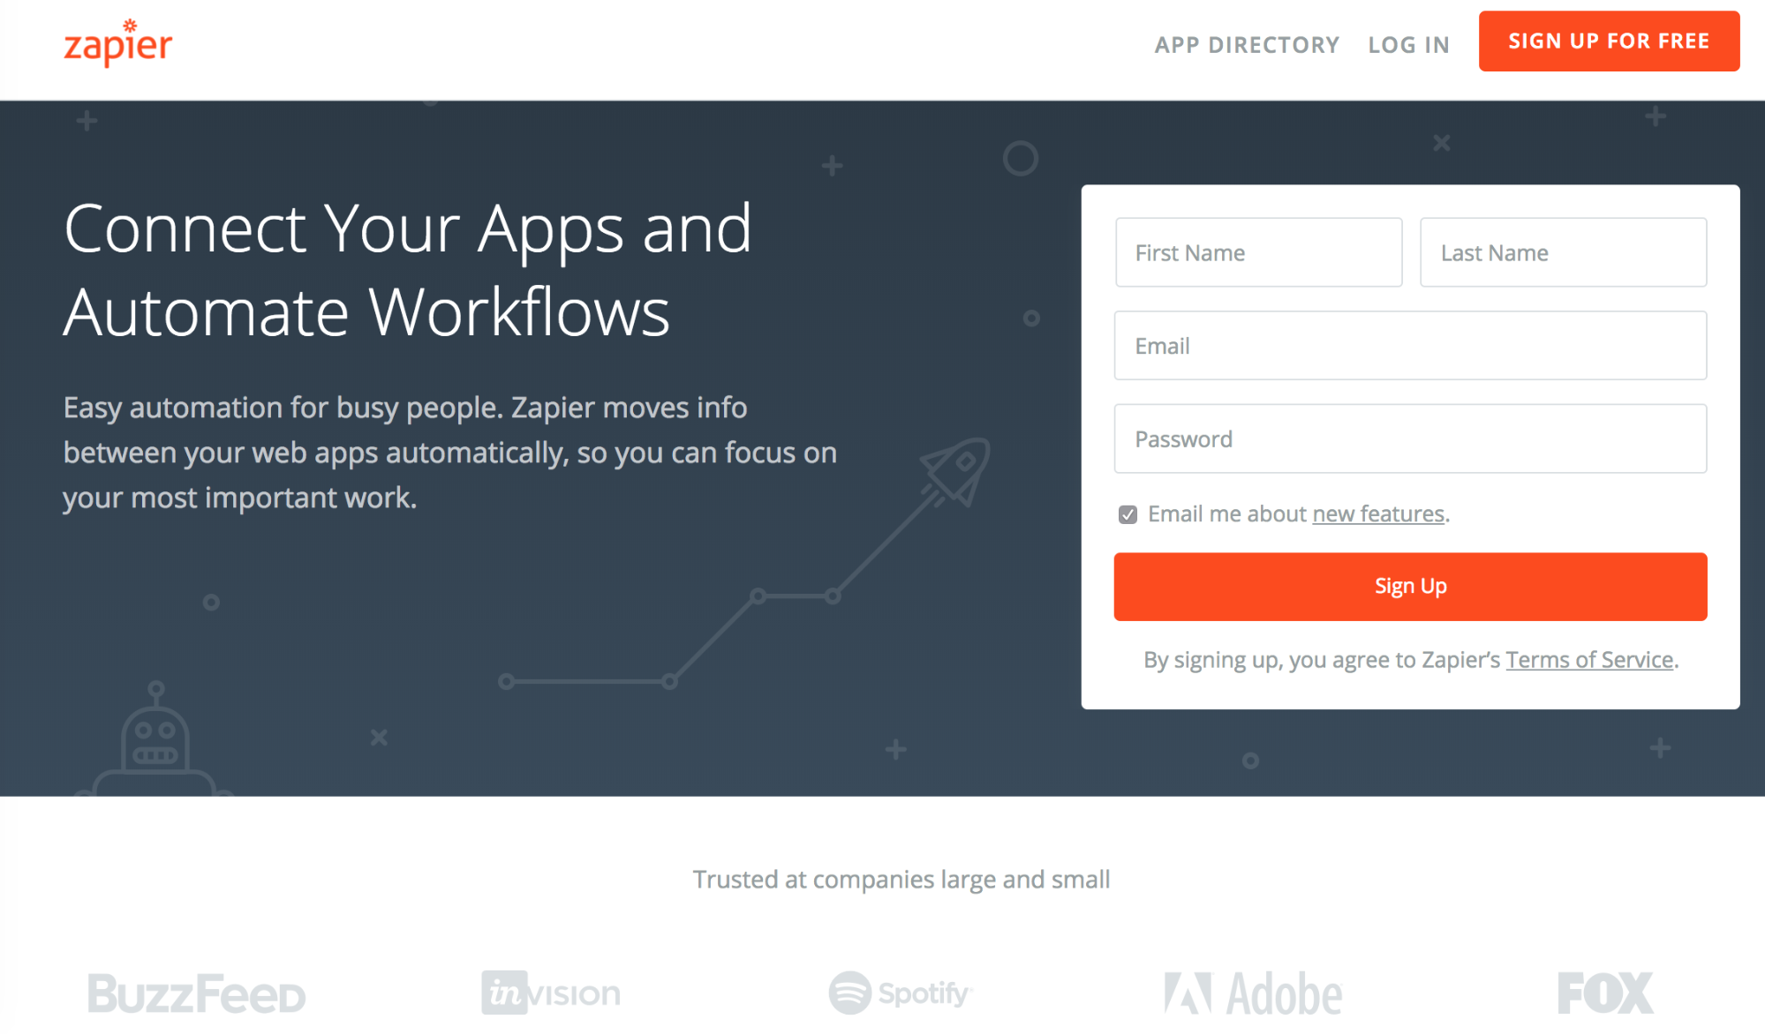Click the 'Easy automation for busy people' paragraph
Viewport: 1765px width, 1034px height.
coord(449,453)
